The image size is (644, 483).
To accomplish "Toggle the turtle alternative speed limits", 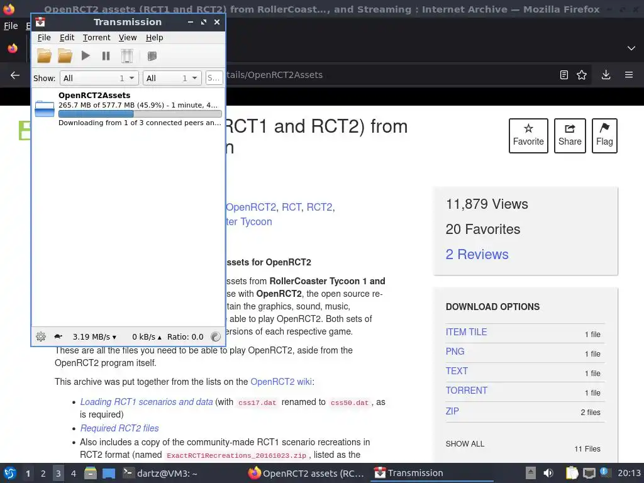I will pyautogui.click(x=58, y=337).
